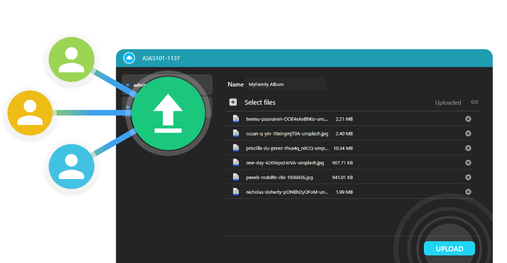Screen dimensions: 507x263
Task: Click the cloud logo icon in header
Action: (x=129, y=58)
